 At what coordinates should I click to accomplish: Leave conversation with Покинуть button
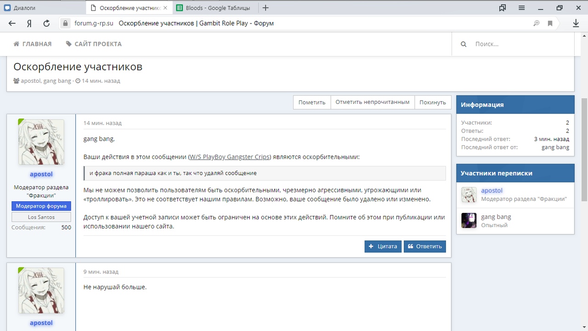click(x=433, y=102)
